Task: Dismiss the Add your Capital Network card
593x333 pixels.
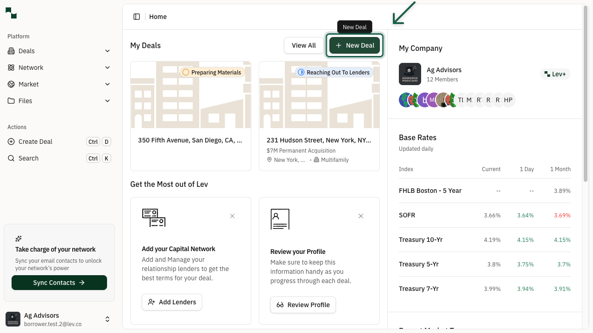Action: (x=232, y=216)
